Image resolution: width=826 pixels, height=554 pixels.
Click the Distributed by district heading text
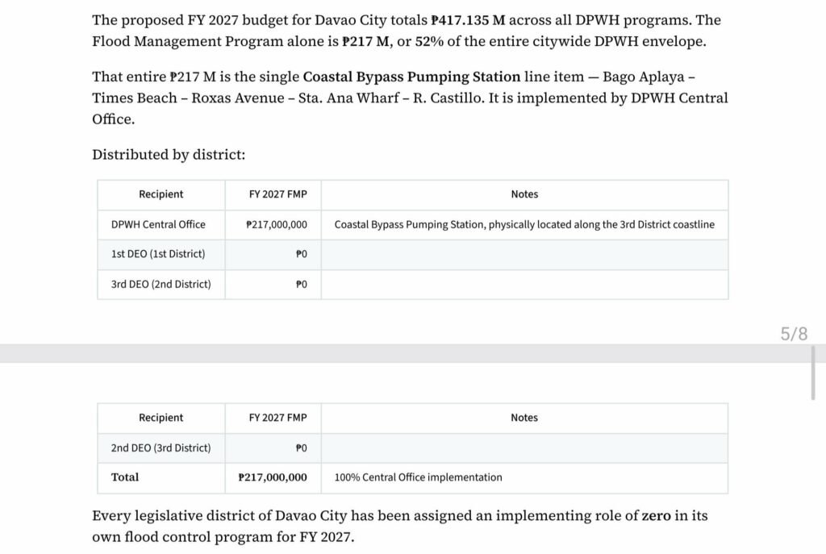pyautogui.click(x=169, y=155)
